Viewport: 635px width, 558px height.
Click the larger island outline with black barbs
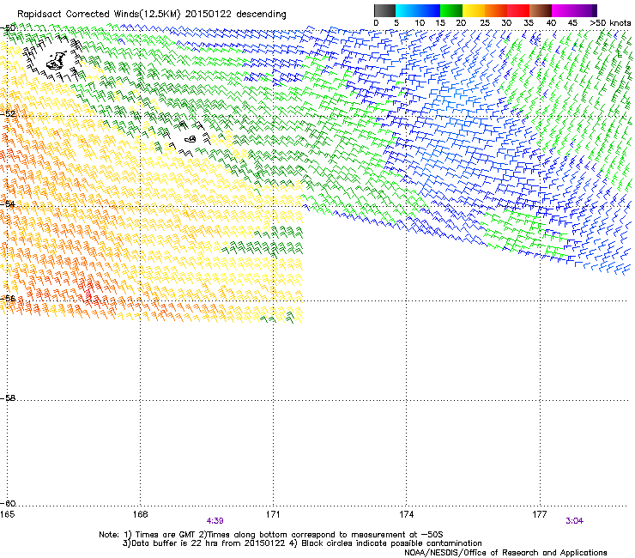click(x=57, y=61)
